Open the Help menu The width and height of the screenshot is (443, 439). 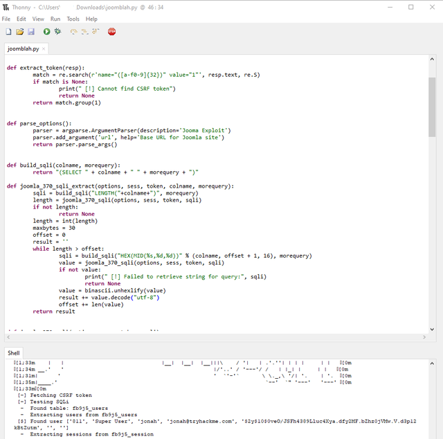point(91,19)
